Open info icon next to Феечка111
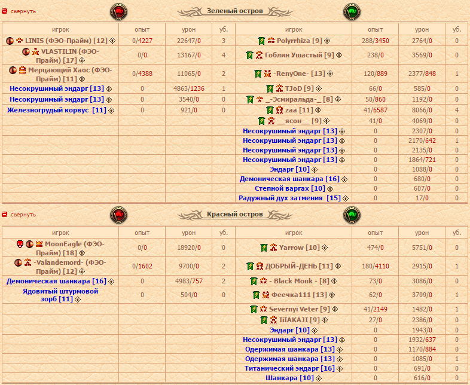The image size is (470, 385). click(332, 295)
